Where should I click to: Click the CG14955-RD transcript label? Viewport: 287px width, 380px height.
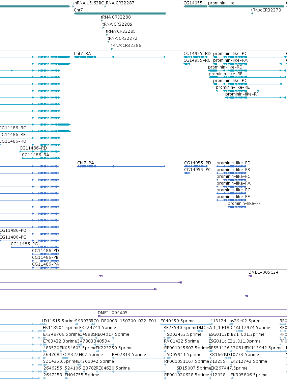pos(197,54)
